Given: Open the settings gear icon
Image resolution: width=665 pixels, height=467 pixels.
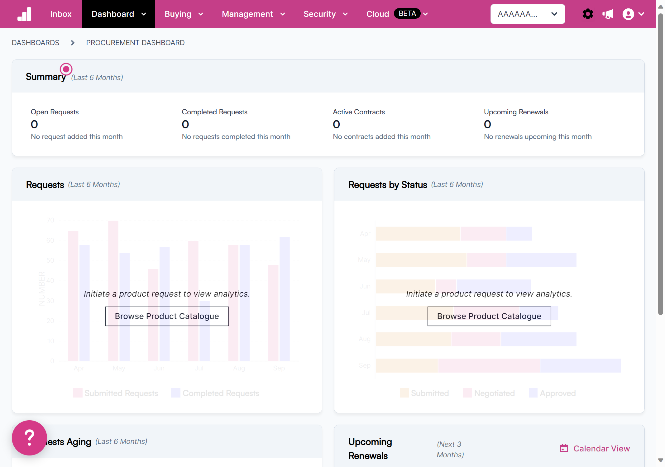Looking at the screenshot, I should pos(588,14).
